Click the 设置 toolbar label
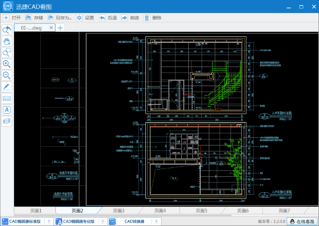319x226 pixels. click(89, 18)
